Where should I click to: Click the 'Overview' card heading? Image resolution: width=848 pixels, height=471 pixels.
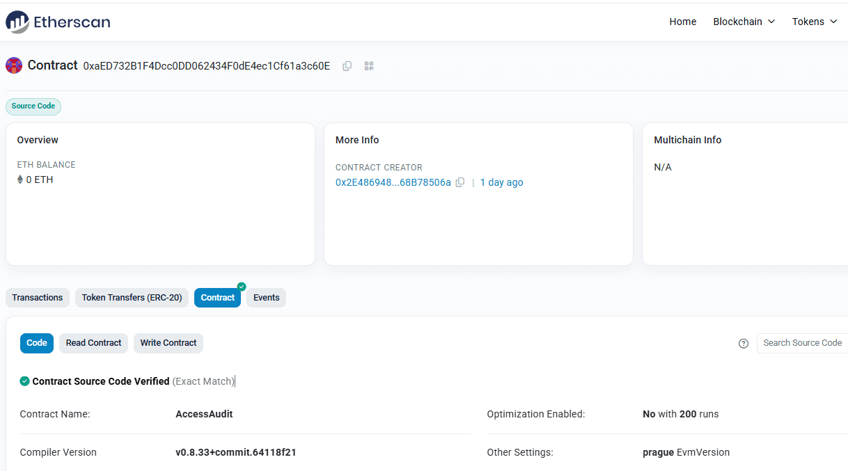pos(38,140)
